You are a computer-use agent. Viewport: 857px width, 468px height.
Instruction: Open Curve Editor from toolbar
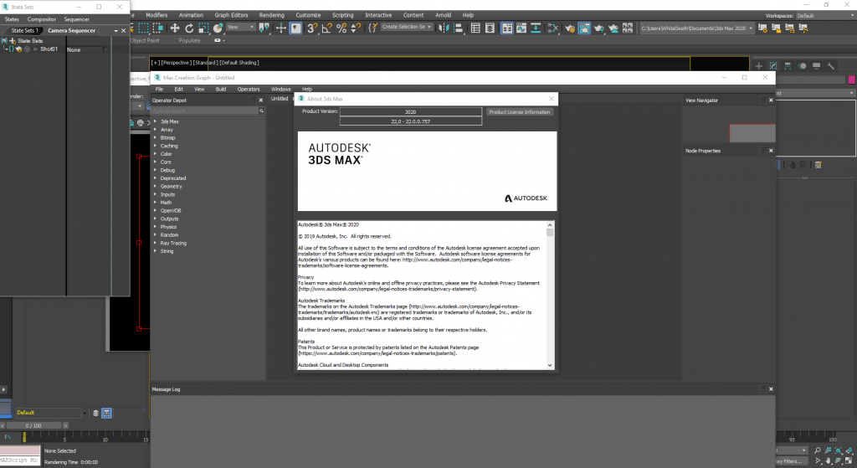(x=521, y=28)
